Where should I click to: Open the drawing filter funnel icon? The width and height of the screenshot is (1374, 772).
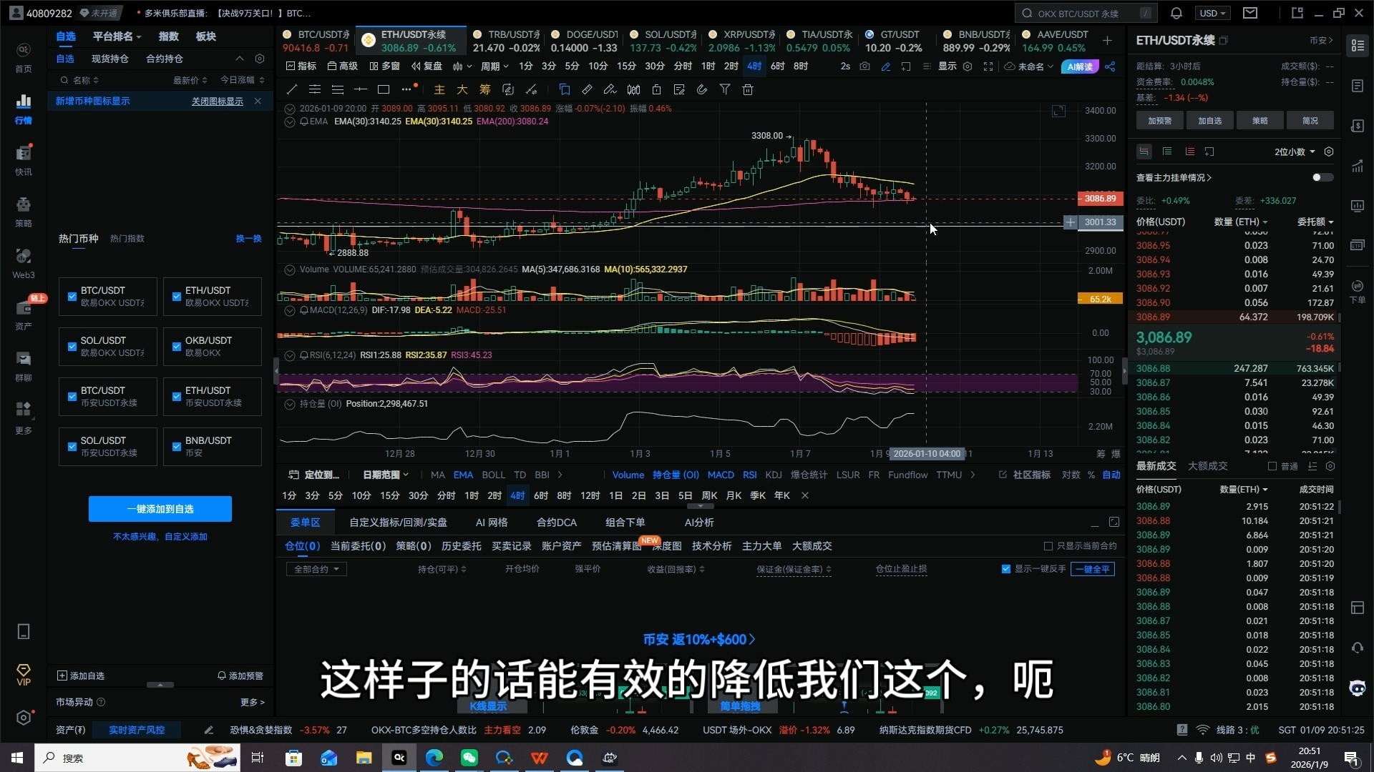tap(725, 89)
